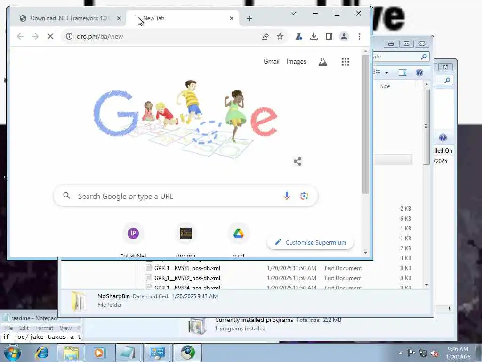
Task: Open the browser downloads
Action: pyautogui.click(x=314, y=36)
